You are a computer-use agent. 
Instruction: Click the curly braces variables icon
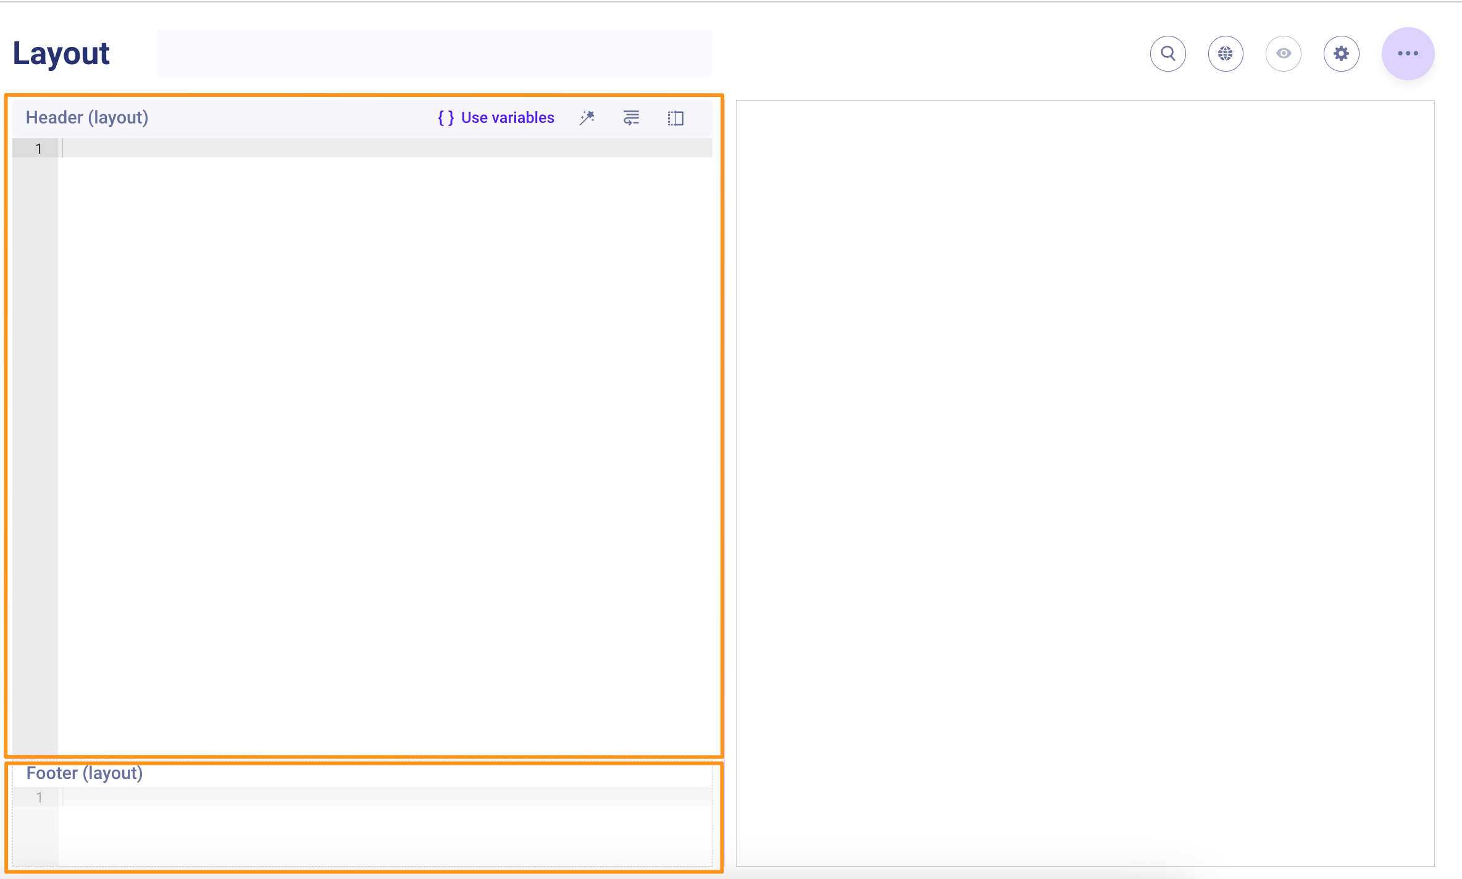pyautogui.click(x=446, y=118)
